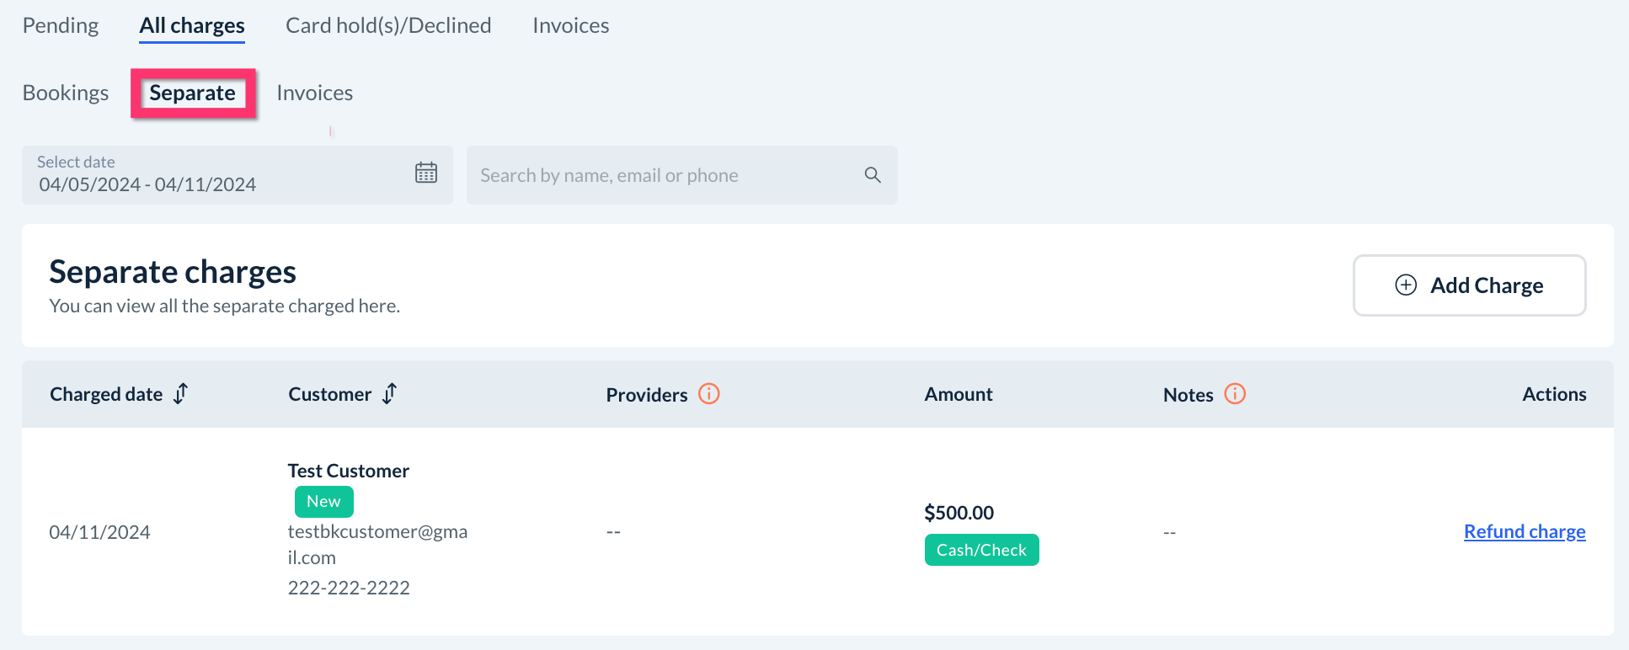
Task: Sort by Customer column arrows
Action: pyautogui.click(x=389, y=394)
